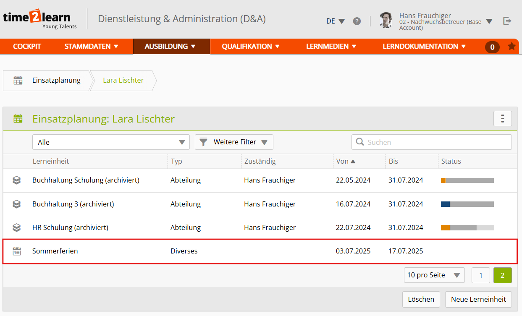Open the Stammdaten menu
Screen dimensions: 522x316
point(91,47)
